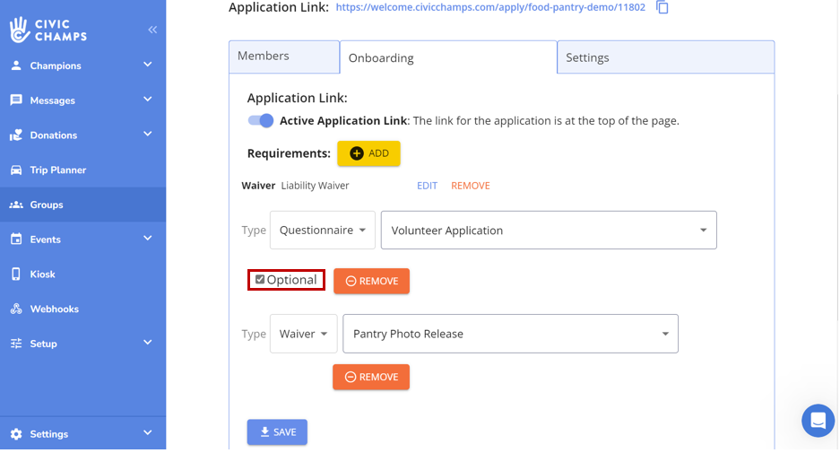840x453 pixels.
Task: Copy the application link using copy icon
Action: point(662,8)
